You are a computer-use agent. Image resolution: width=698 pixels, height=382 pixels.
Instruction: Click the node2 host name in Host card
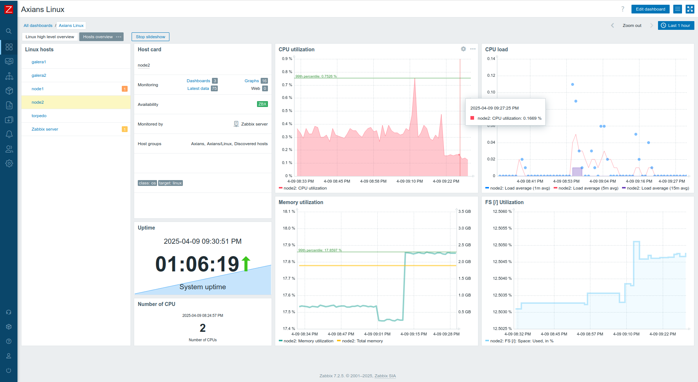(144, 65)
